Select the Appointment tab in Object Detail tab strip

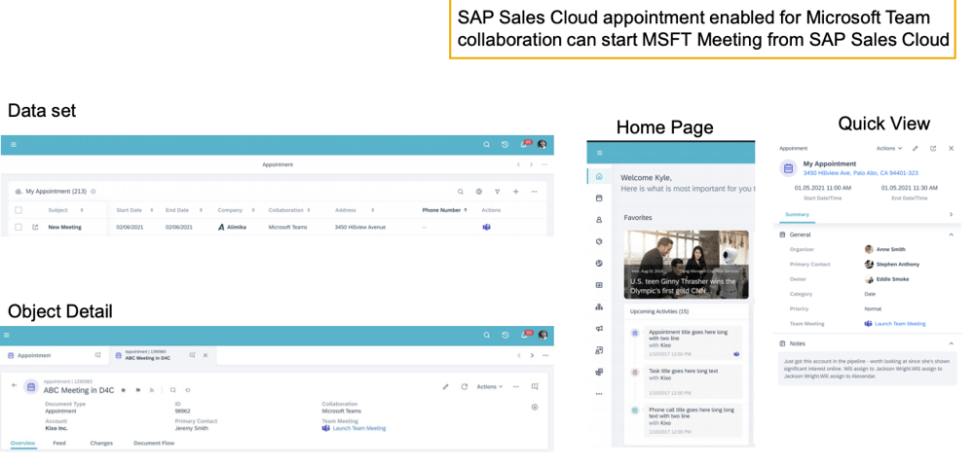pos(54,356)
